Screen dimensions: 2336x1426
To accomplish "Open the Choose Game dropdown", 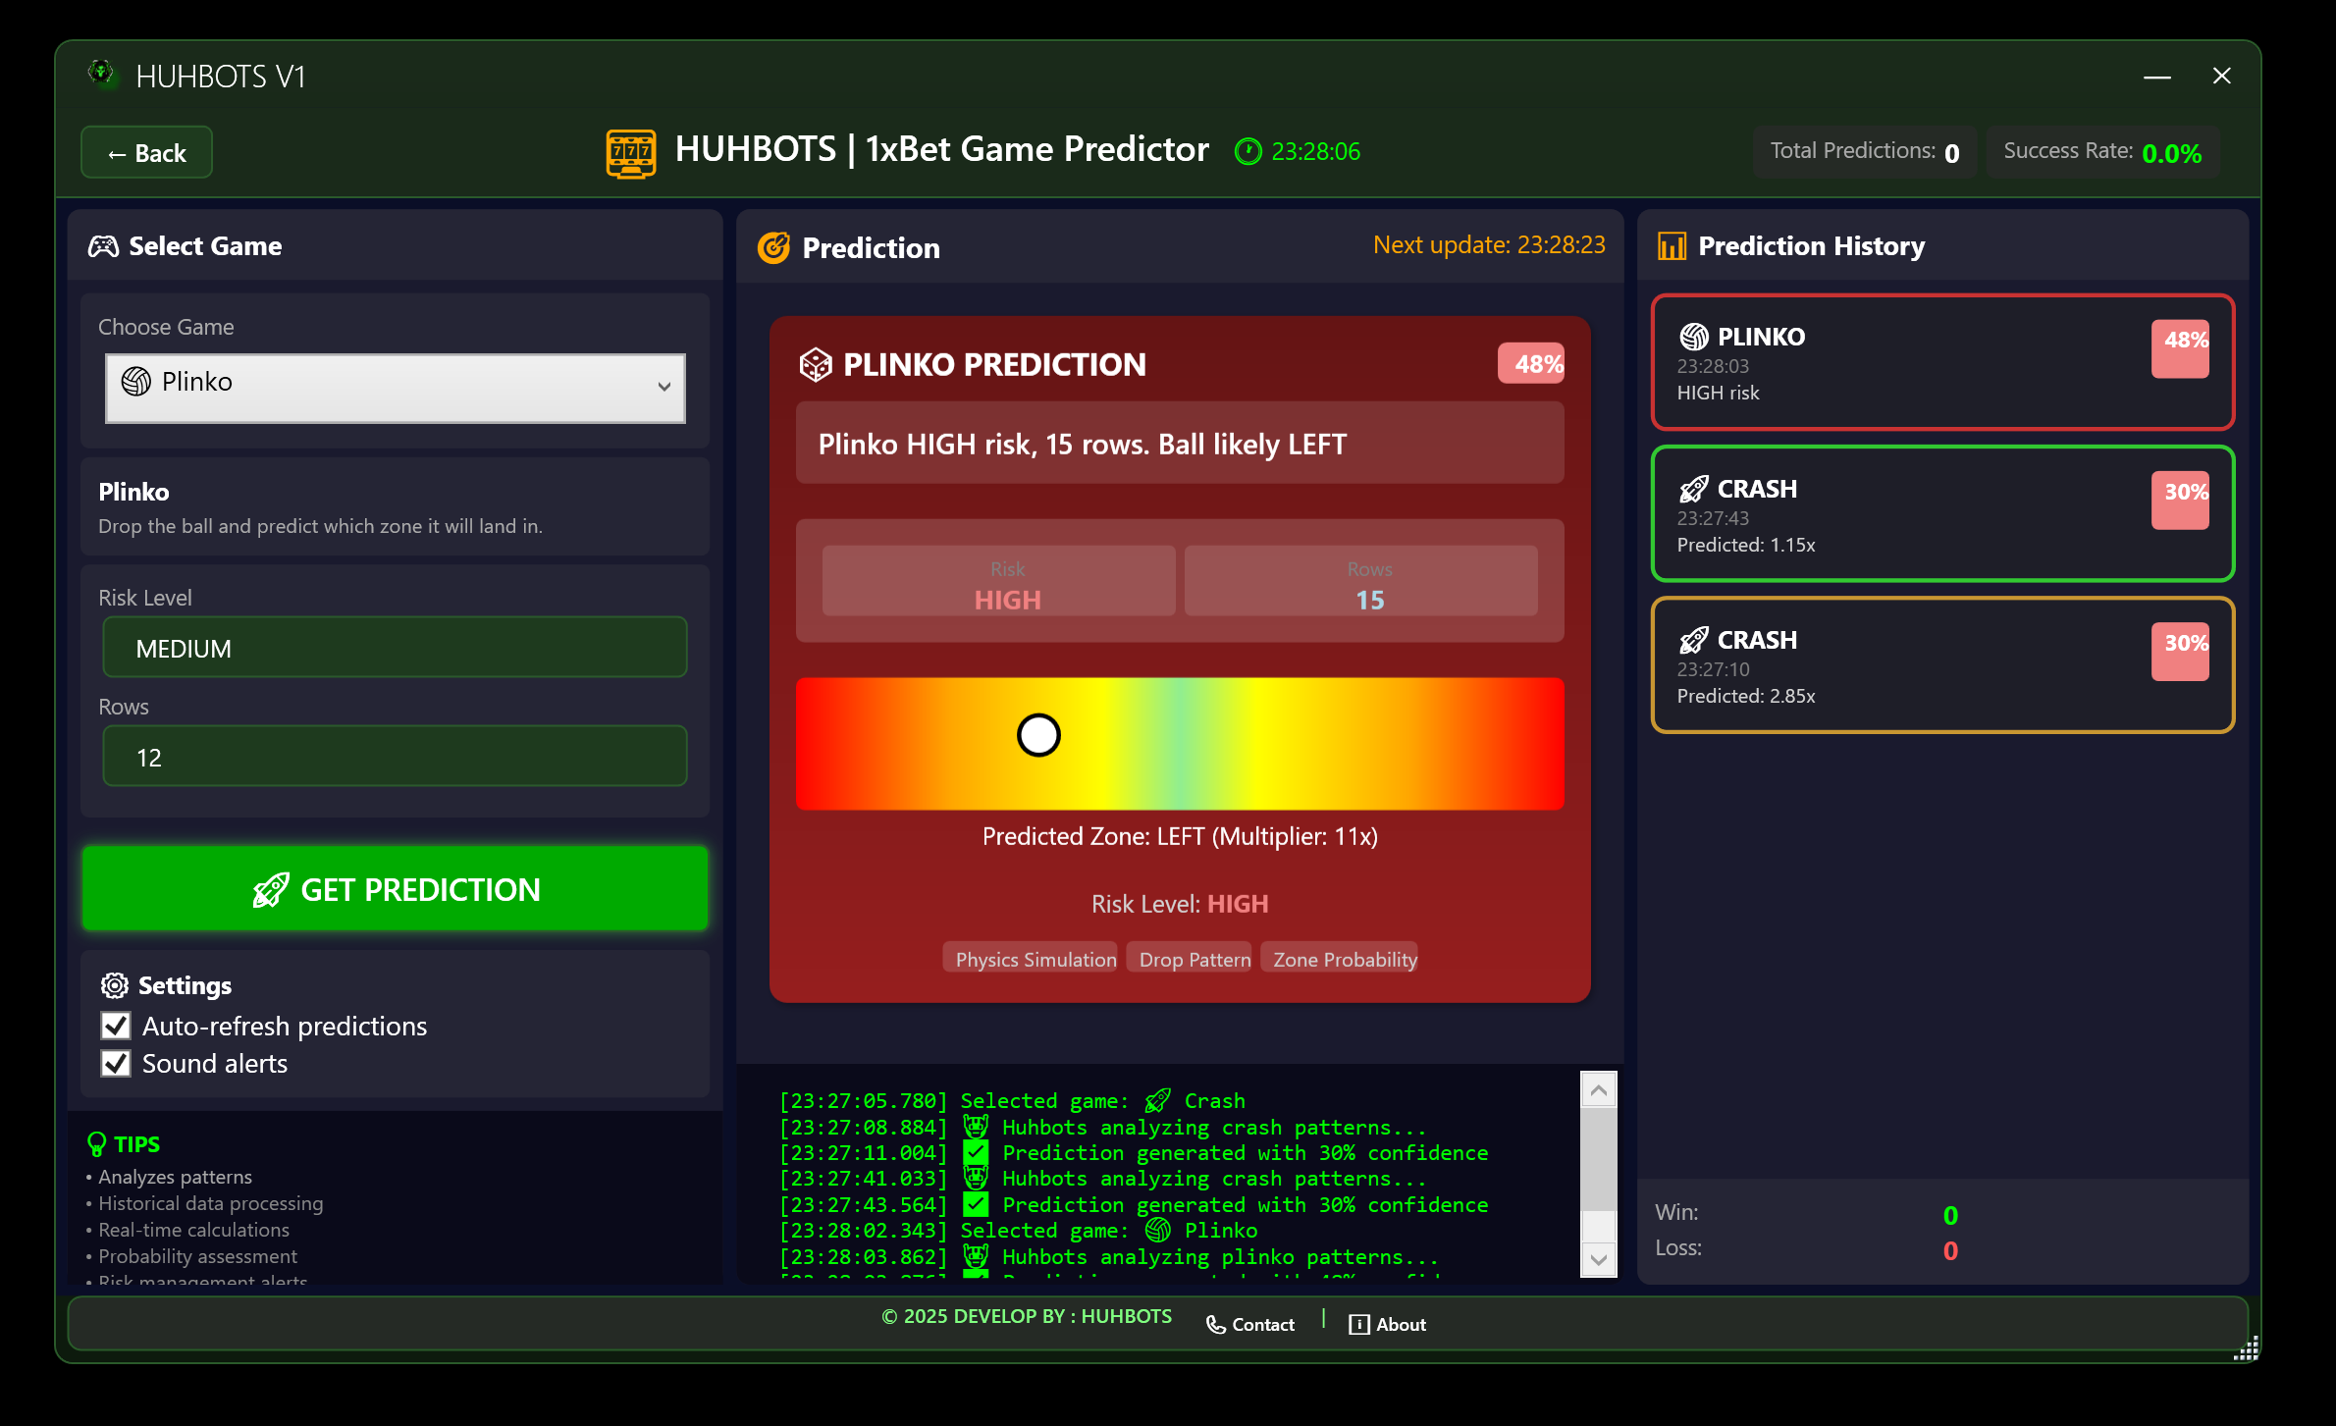I will click(395, 388).
